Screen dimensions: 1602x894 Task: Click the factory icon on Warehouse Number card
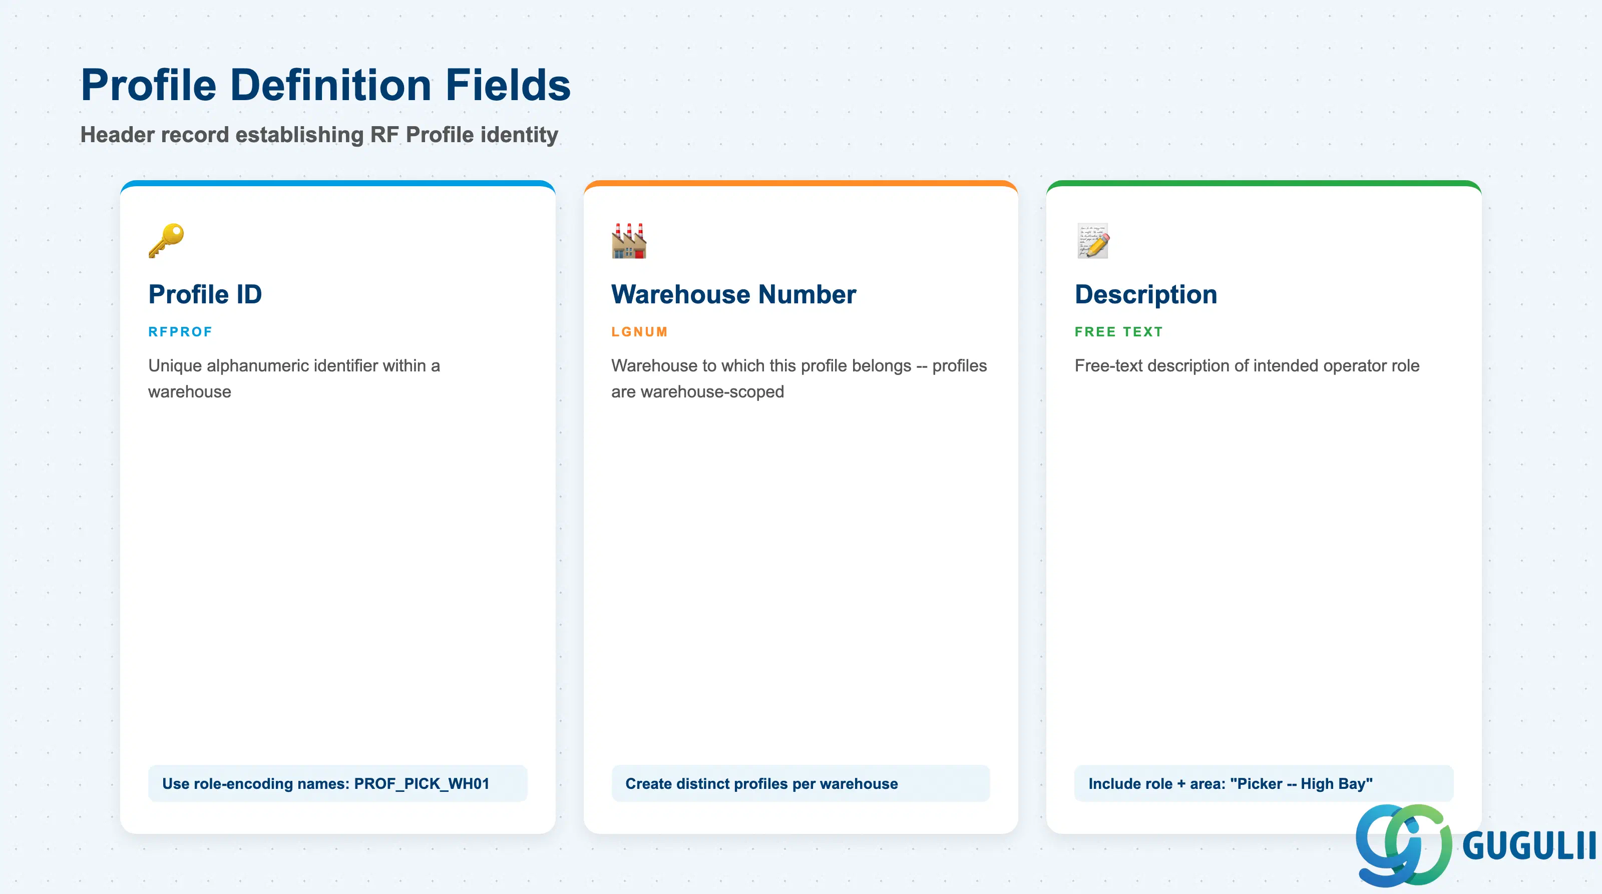(629, 241)
